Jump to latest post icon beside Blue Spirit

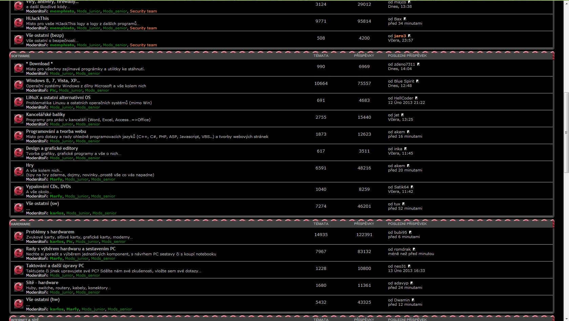pyautogui.click(x=418, y=81)
